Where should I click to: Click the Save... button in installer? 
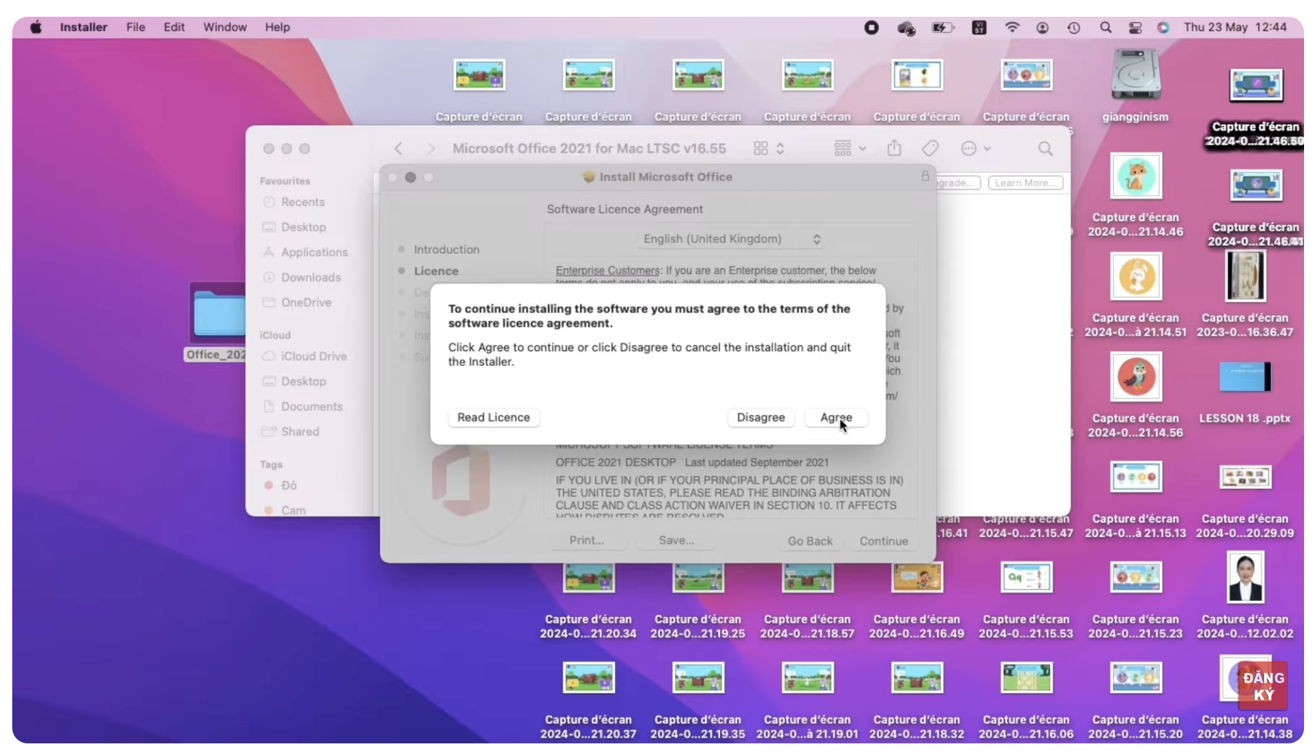tap(676, 540)
